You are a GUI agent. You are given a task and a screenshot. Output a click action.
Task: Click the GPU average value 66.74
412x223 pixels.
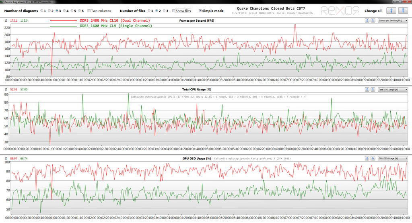[24, 158]
